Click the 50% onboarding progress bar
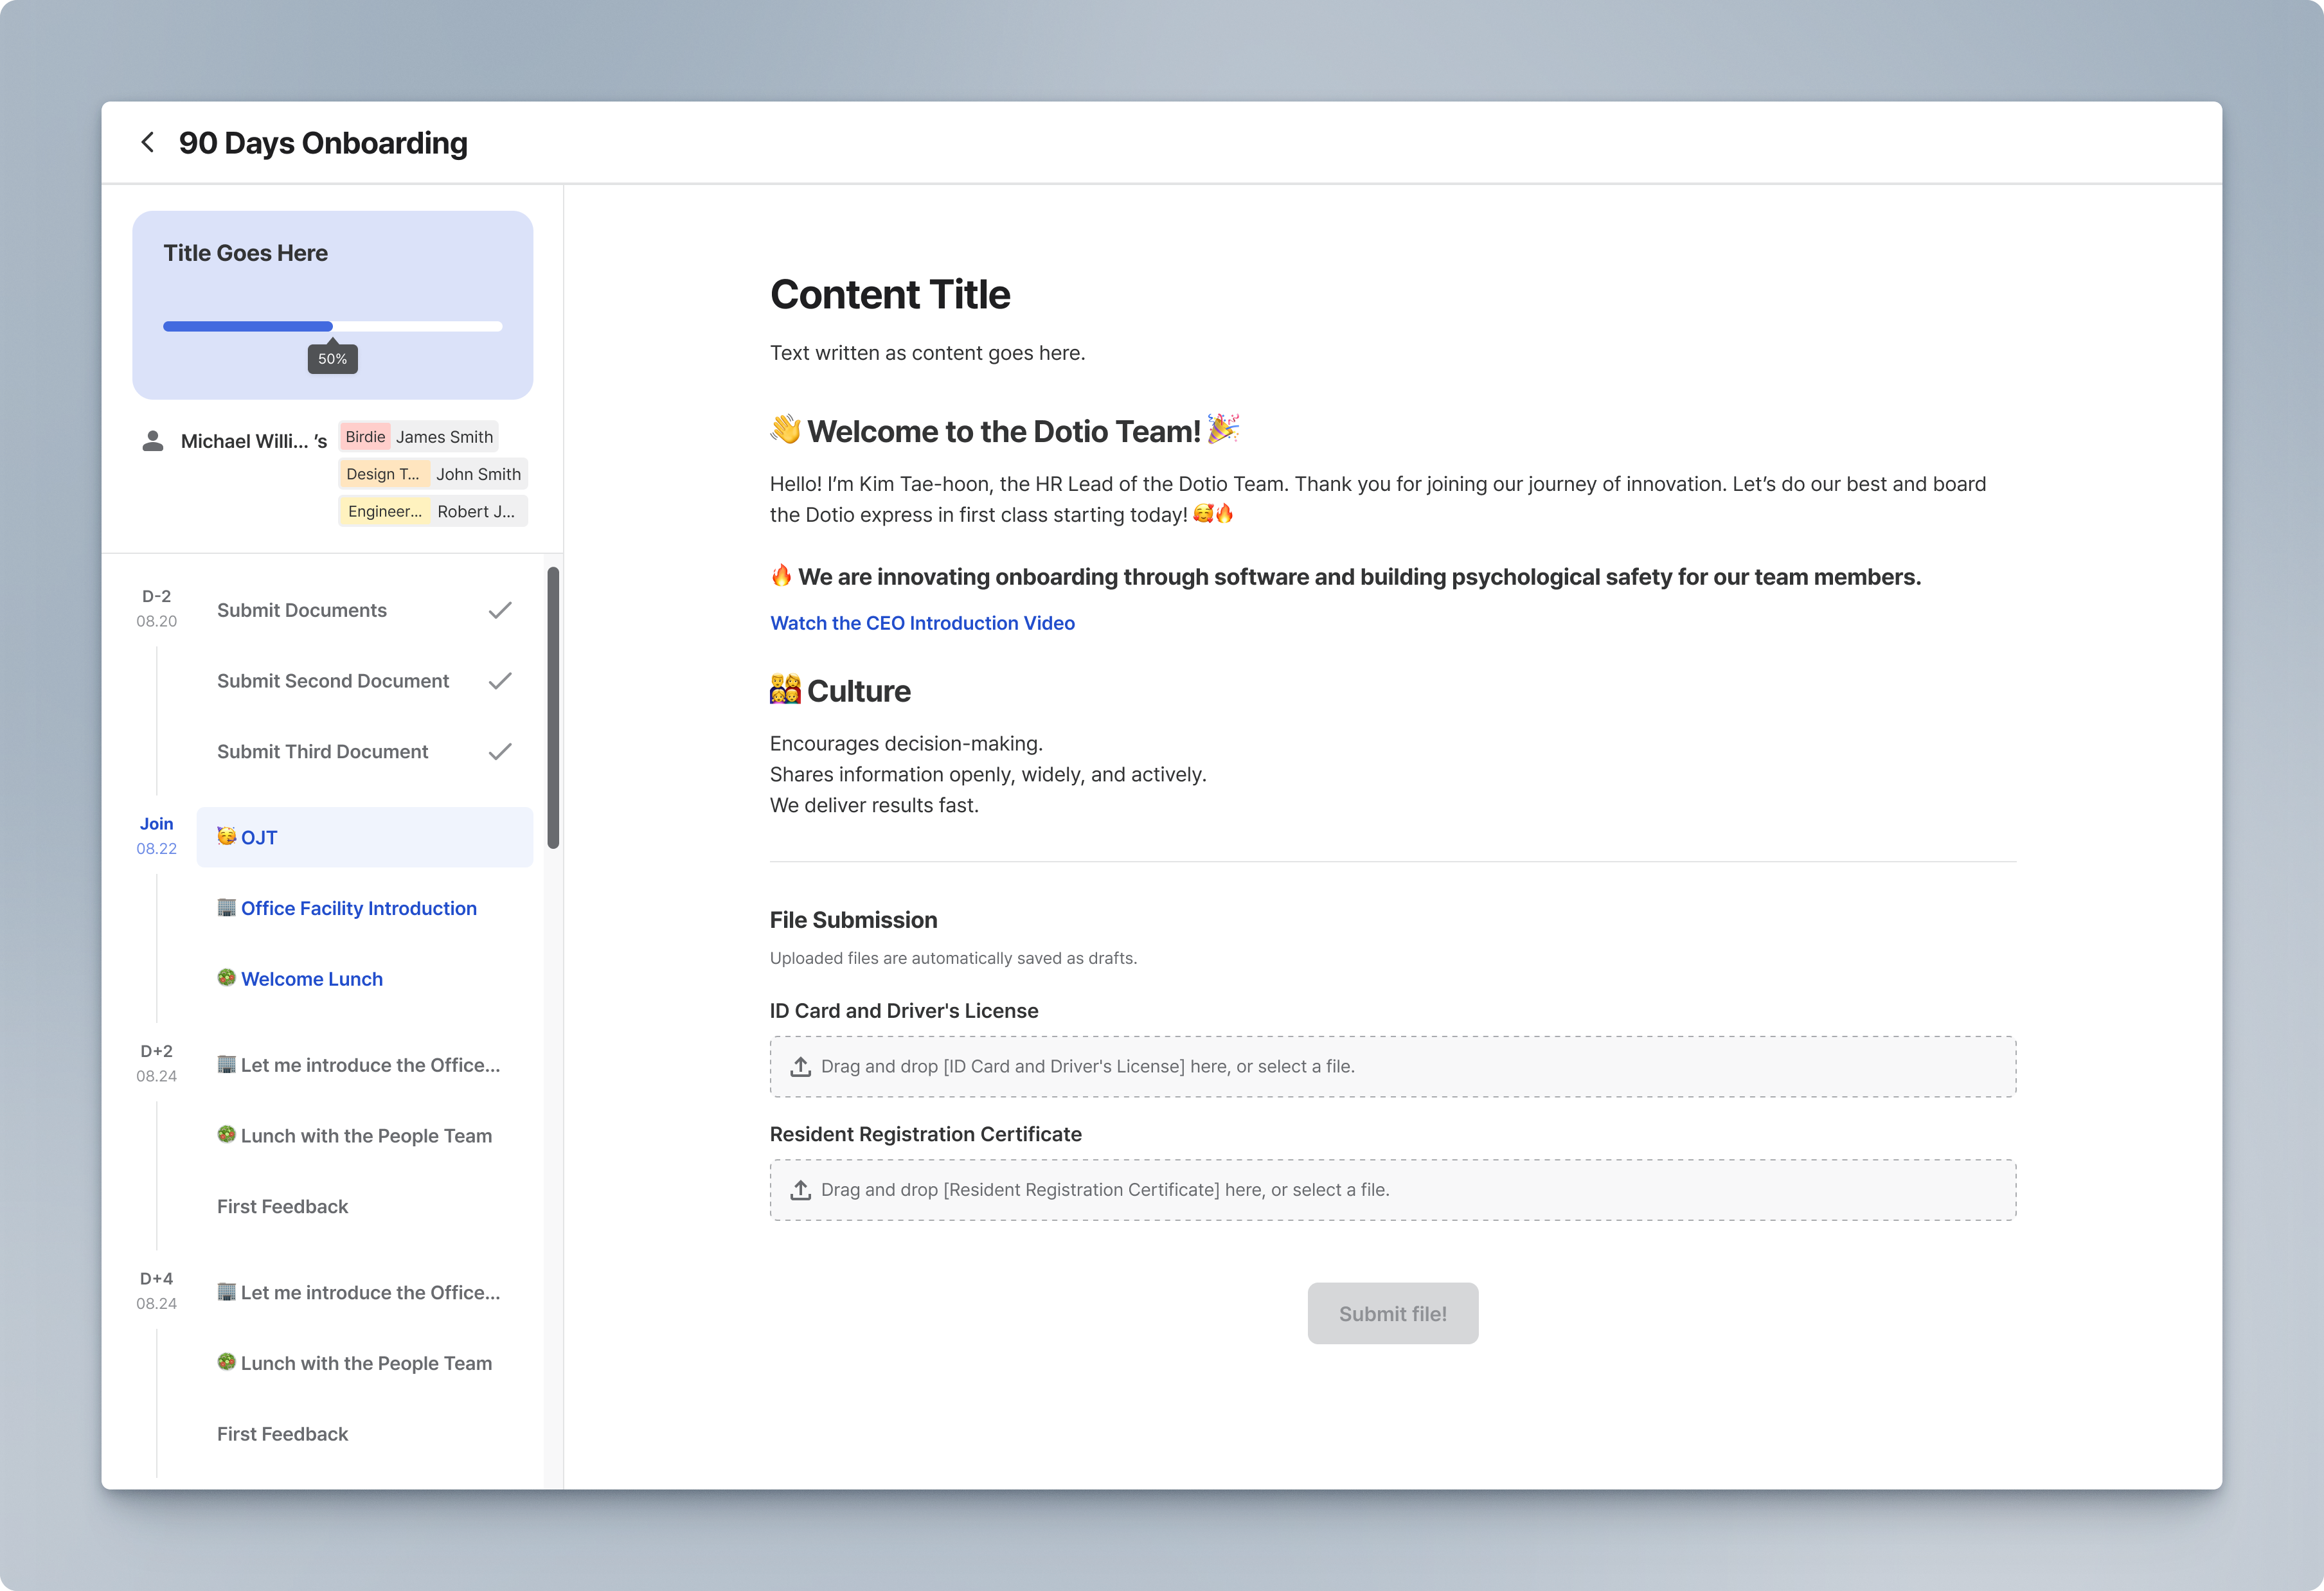 pyautogui.click(x=332, y=326)
